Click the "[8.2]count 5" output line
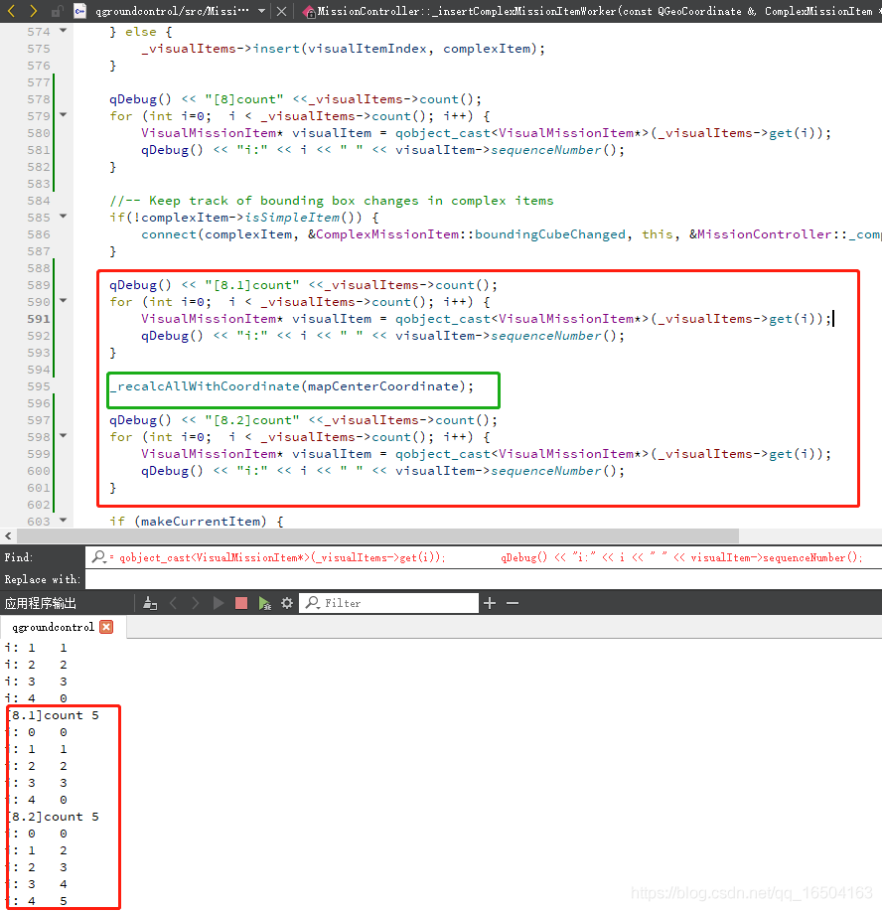The height and width of the screenshot is (911, 882). coord(54,817)
